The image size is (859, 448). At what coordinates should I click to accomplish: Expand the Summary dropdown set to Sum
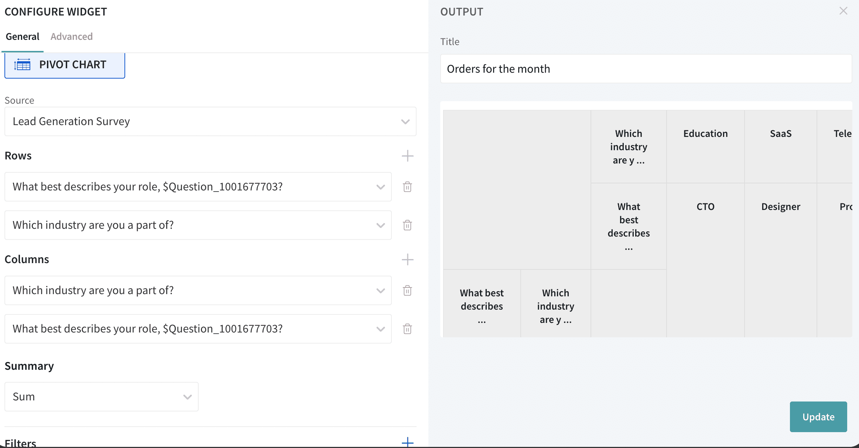(101, 397)
